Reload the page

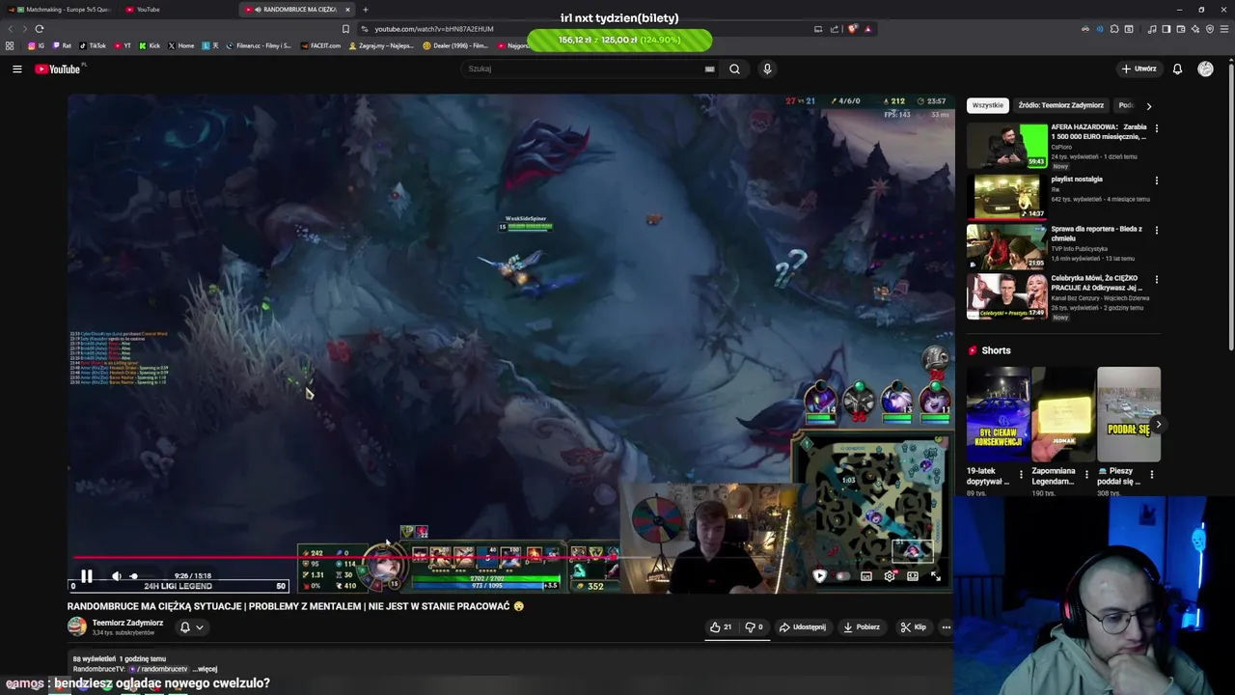(x=39, y=29)
